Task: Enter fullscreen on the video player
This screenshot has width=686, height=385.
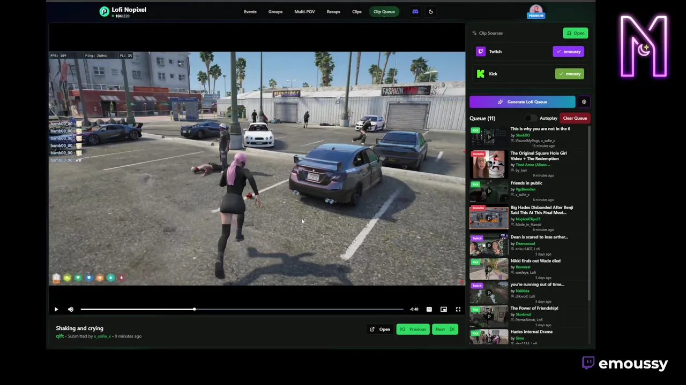Action: [x=458, y=309]
